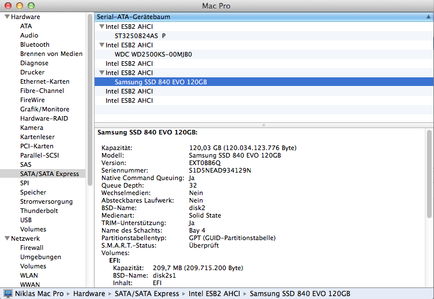Screen dimensions: 434x299
Task: Open Brennen von Medien category
Action: [51, 54]
